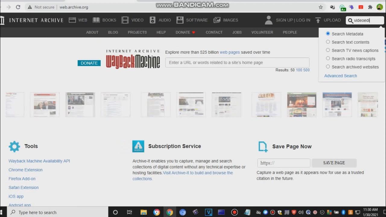
Task: Click the Wayback Machine logo
Action: click(133, 59)
